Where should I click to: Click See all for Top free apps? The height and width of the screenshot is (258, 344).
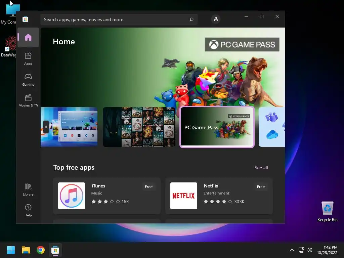coord(261,168)
